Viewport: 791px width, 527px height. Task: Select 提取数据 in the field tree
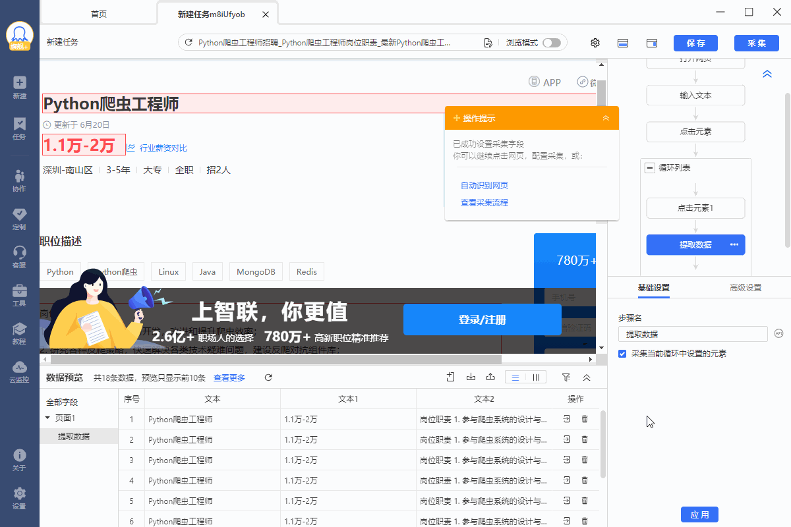coord(74,437)
